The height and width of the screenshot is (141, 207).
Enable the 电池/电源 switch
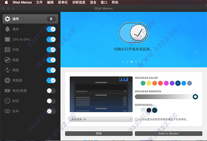click(51, 91)
